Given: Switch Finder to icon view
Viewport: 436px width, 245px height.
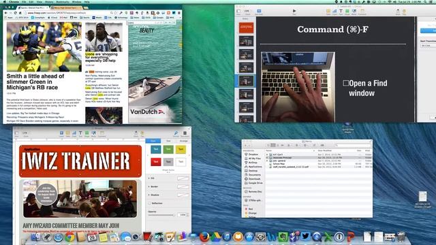Looking at the screenshot, I should [268, 145].
